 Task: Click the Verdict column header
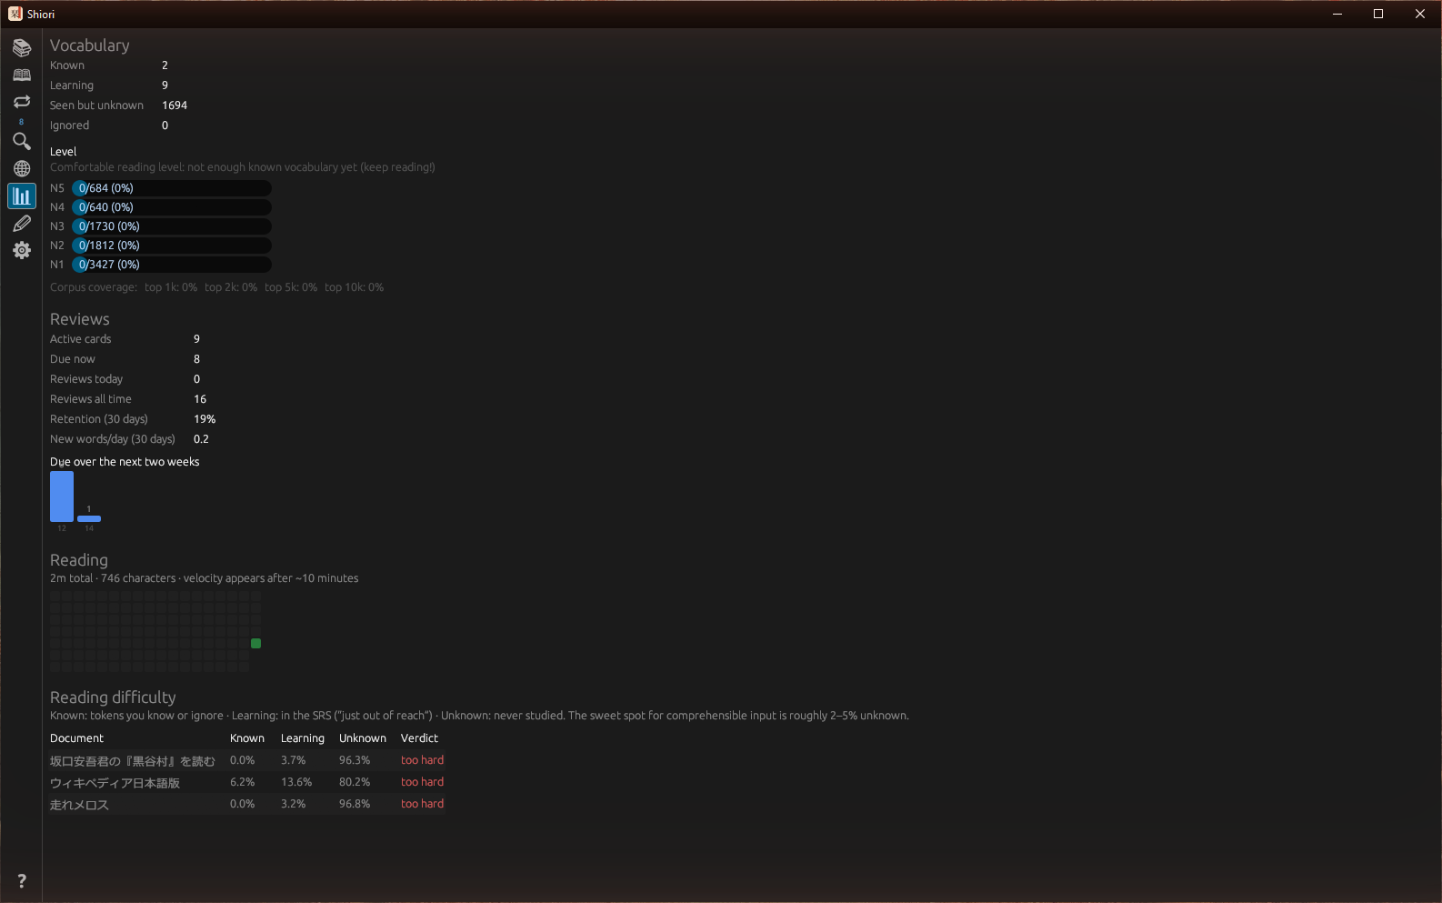tap(419, 738)
